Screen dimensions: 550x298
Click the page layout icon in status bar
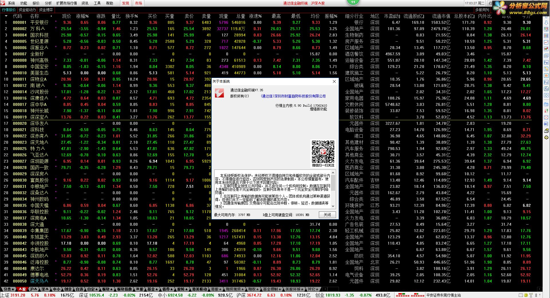(521, 295)
